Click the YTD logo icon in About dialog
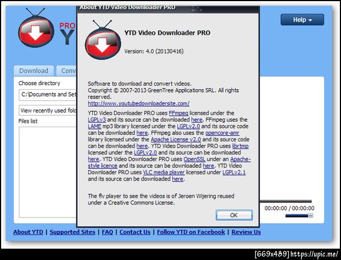 [103, 40]
